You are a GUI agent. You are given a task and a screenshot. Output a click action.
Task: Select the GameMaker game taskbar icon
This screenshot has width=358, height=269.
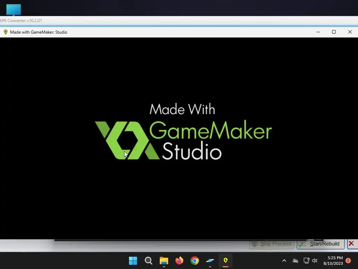click(x=225, y=261)
